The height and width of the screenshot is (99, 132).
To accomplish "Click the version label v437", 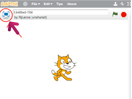I will (x=6, y=18).
